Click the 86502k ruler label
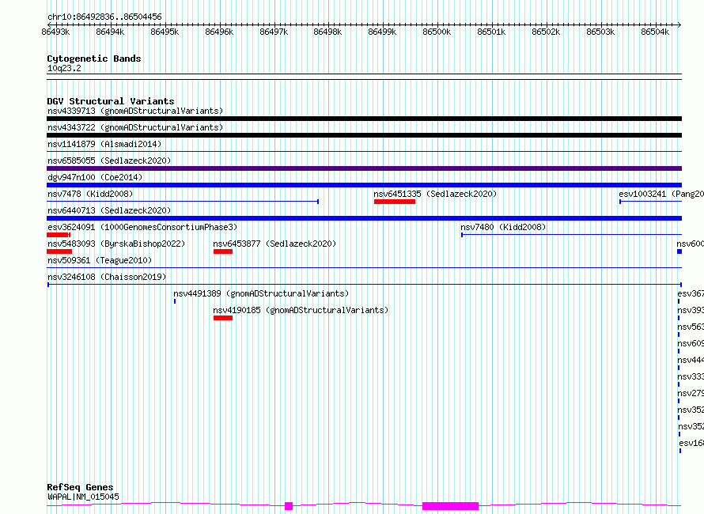Screen dimensions: 704x514 pyautogui.click(x=546, y=32)
